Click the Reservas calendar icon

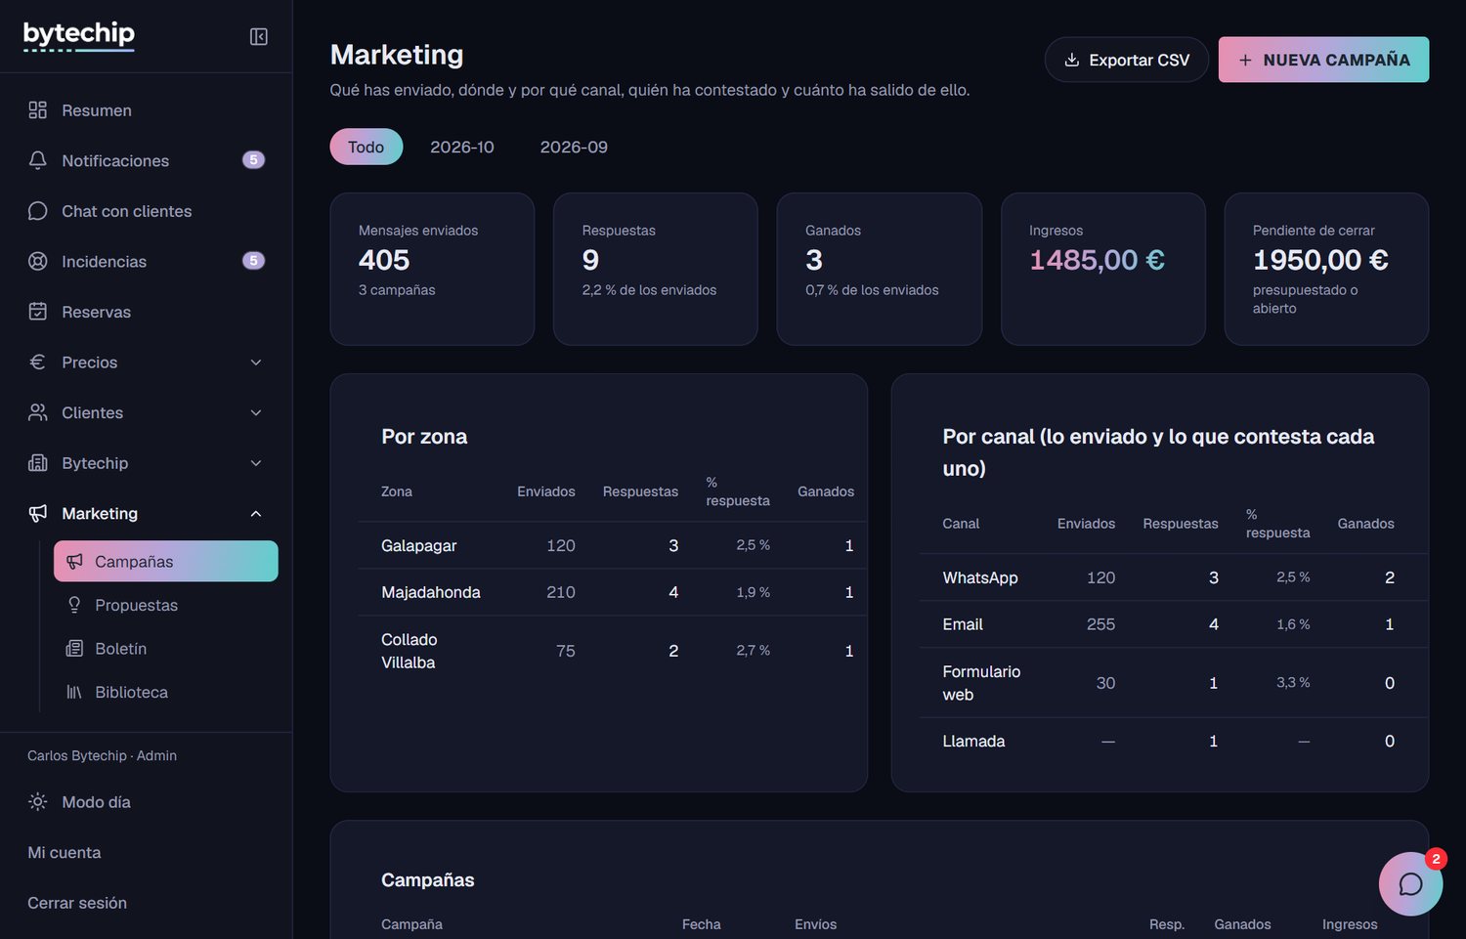point(38,312)
